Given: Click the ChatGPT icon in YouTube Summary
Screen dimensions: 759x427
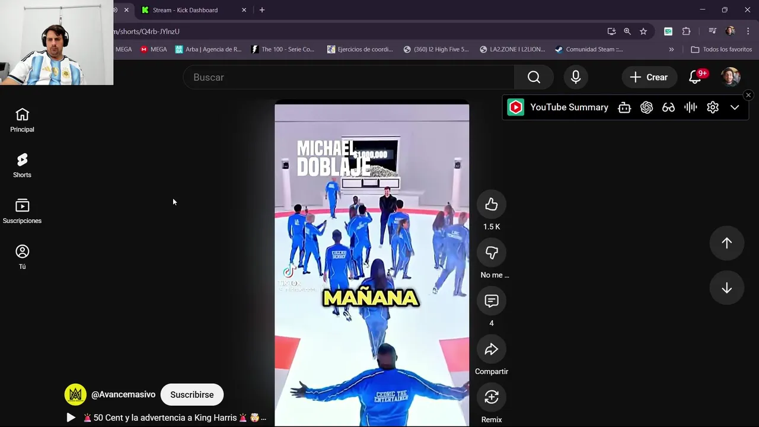Looking at the screenshot, I should 646,107.
